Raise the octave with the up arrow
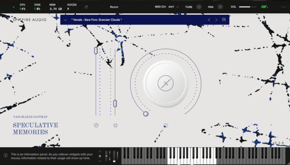 [100, 151]
